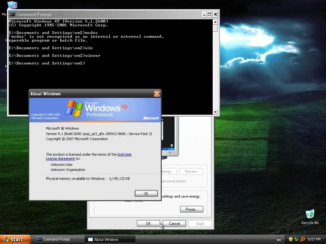Open the Start menu
This screenshot has height=244, width=326.
tap(15, 239)
